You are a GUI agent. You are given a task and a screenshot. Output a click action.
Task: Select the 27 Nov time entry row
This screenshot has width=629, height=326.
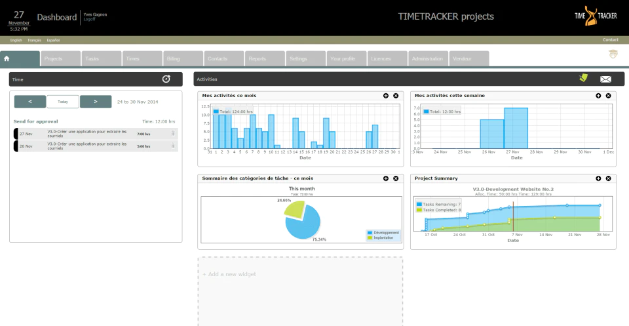coord(96,134)
